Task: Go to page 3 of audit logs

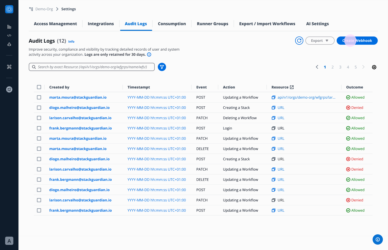Action: (x=340, y=67)
